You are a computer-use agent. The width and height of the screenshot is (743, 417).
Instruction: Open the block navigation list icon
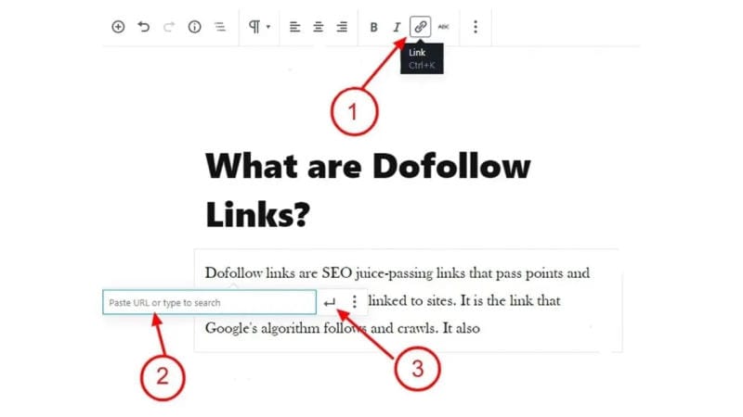click(x=220, y=27)
